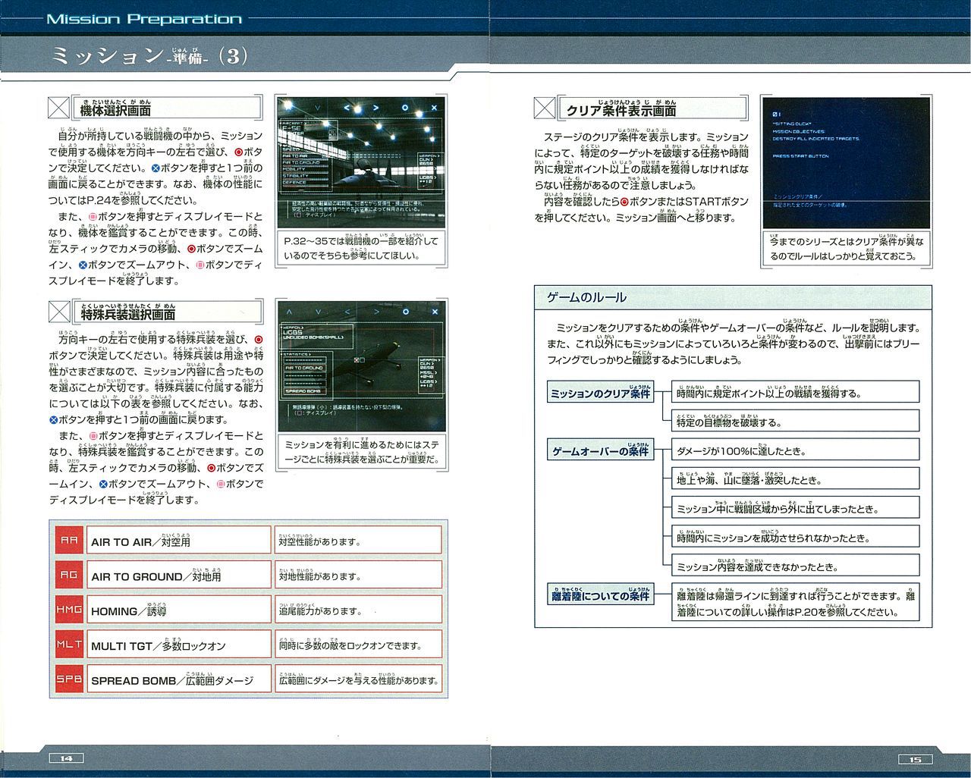The width and height of the screenshot is (971, 778).
Task: Click the 追尾能力があります description cell
Action: click(358, 610)
